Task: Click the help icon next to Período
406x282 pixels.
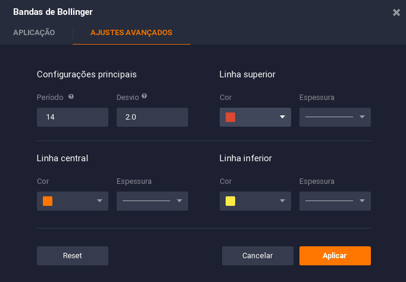Action: 71,96
